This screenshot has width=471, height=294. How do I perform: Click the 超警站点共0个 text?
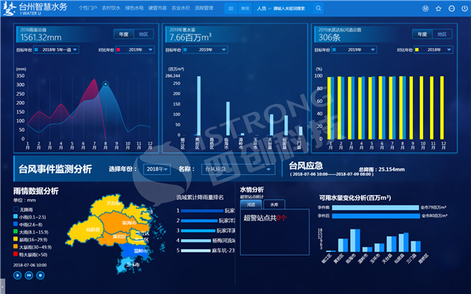(265, 218)
